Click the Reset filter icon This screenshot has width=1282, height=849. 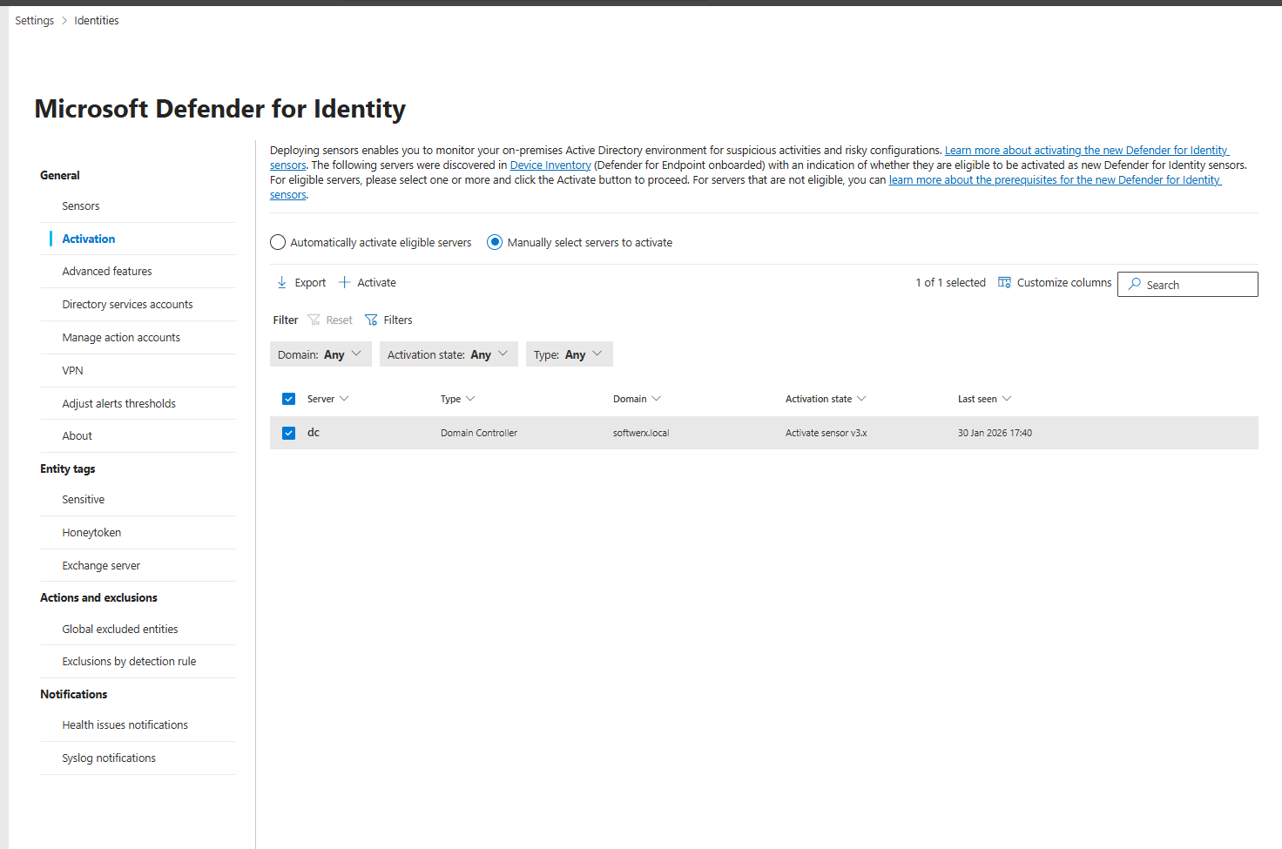tap(314, 320)
